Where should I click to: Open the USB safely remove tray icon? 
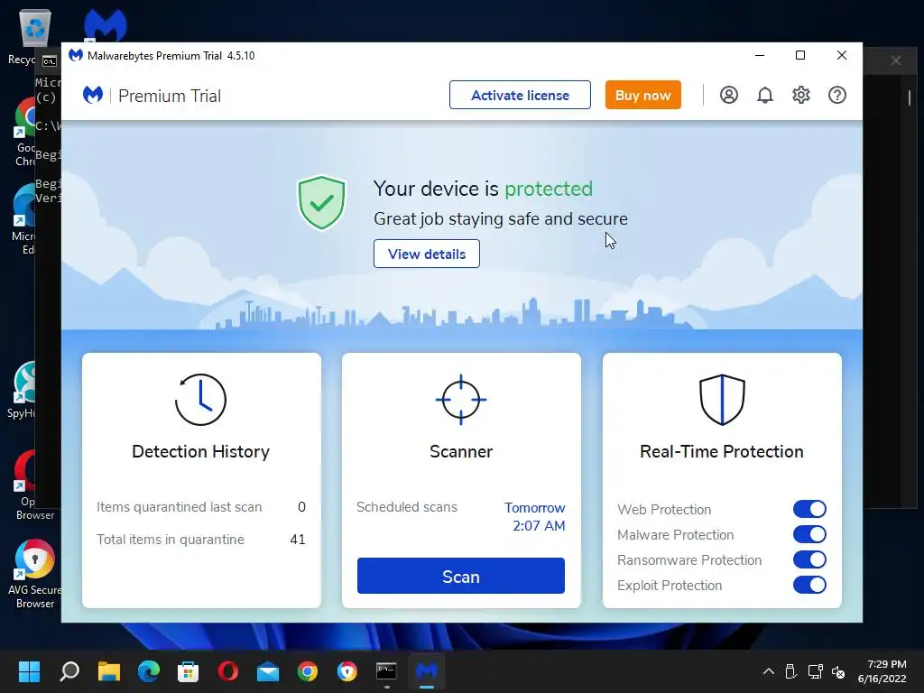(x=790, y=671)
